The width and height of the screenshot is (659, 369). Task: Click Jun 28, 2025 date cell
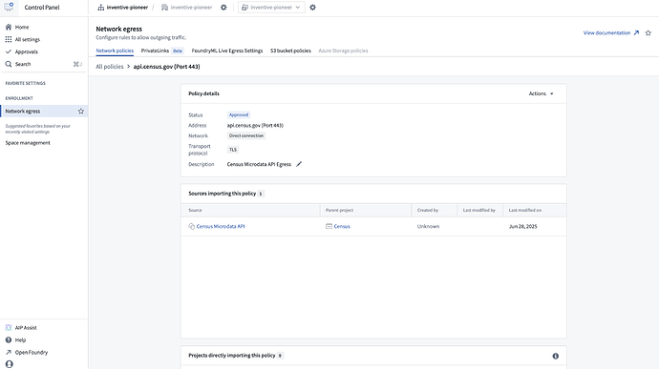coord(522,226)
